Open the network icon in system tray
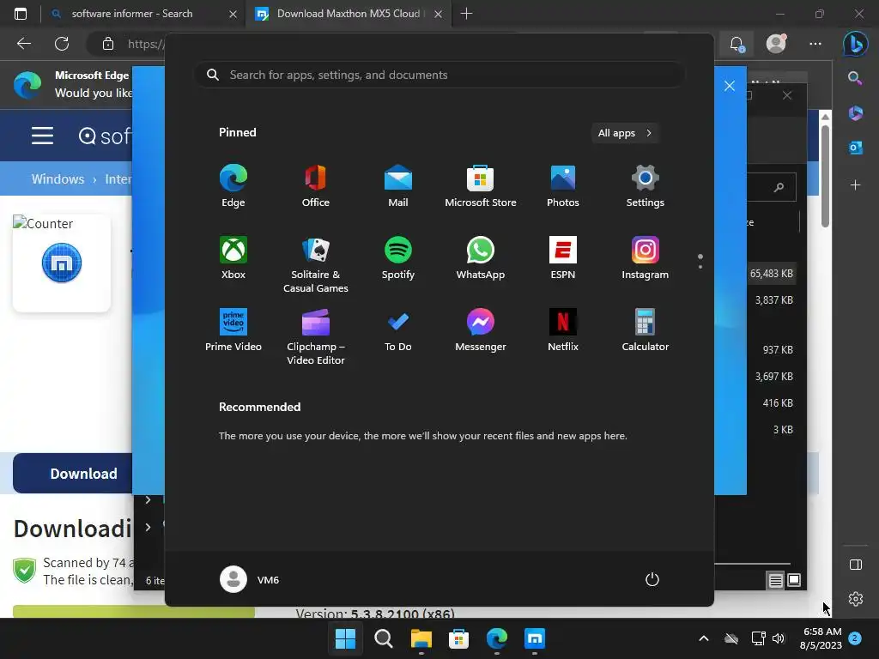This screenshot has width=879, height=659. pos(759,638)
